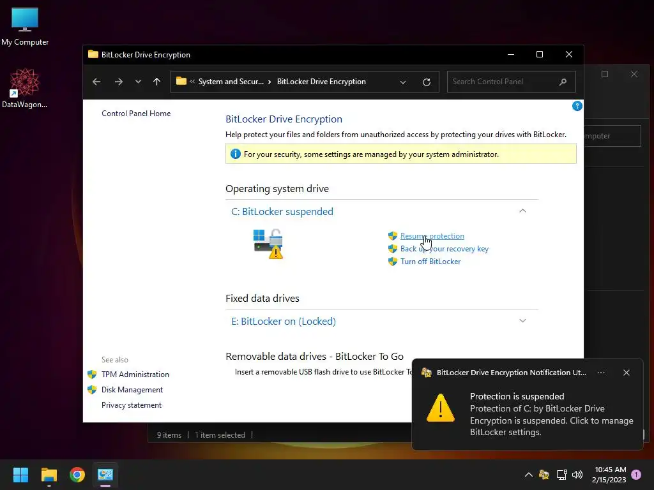The image size is (654, 490).
Task: Click info icon in administrator notice
Action: pos(235,154)
